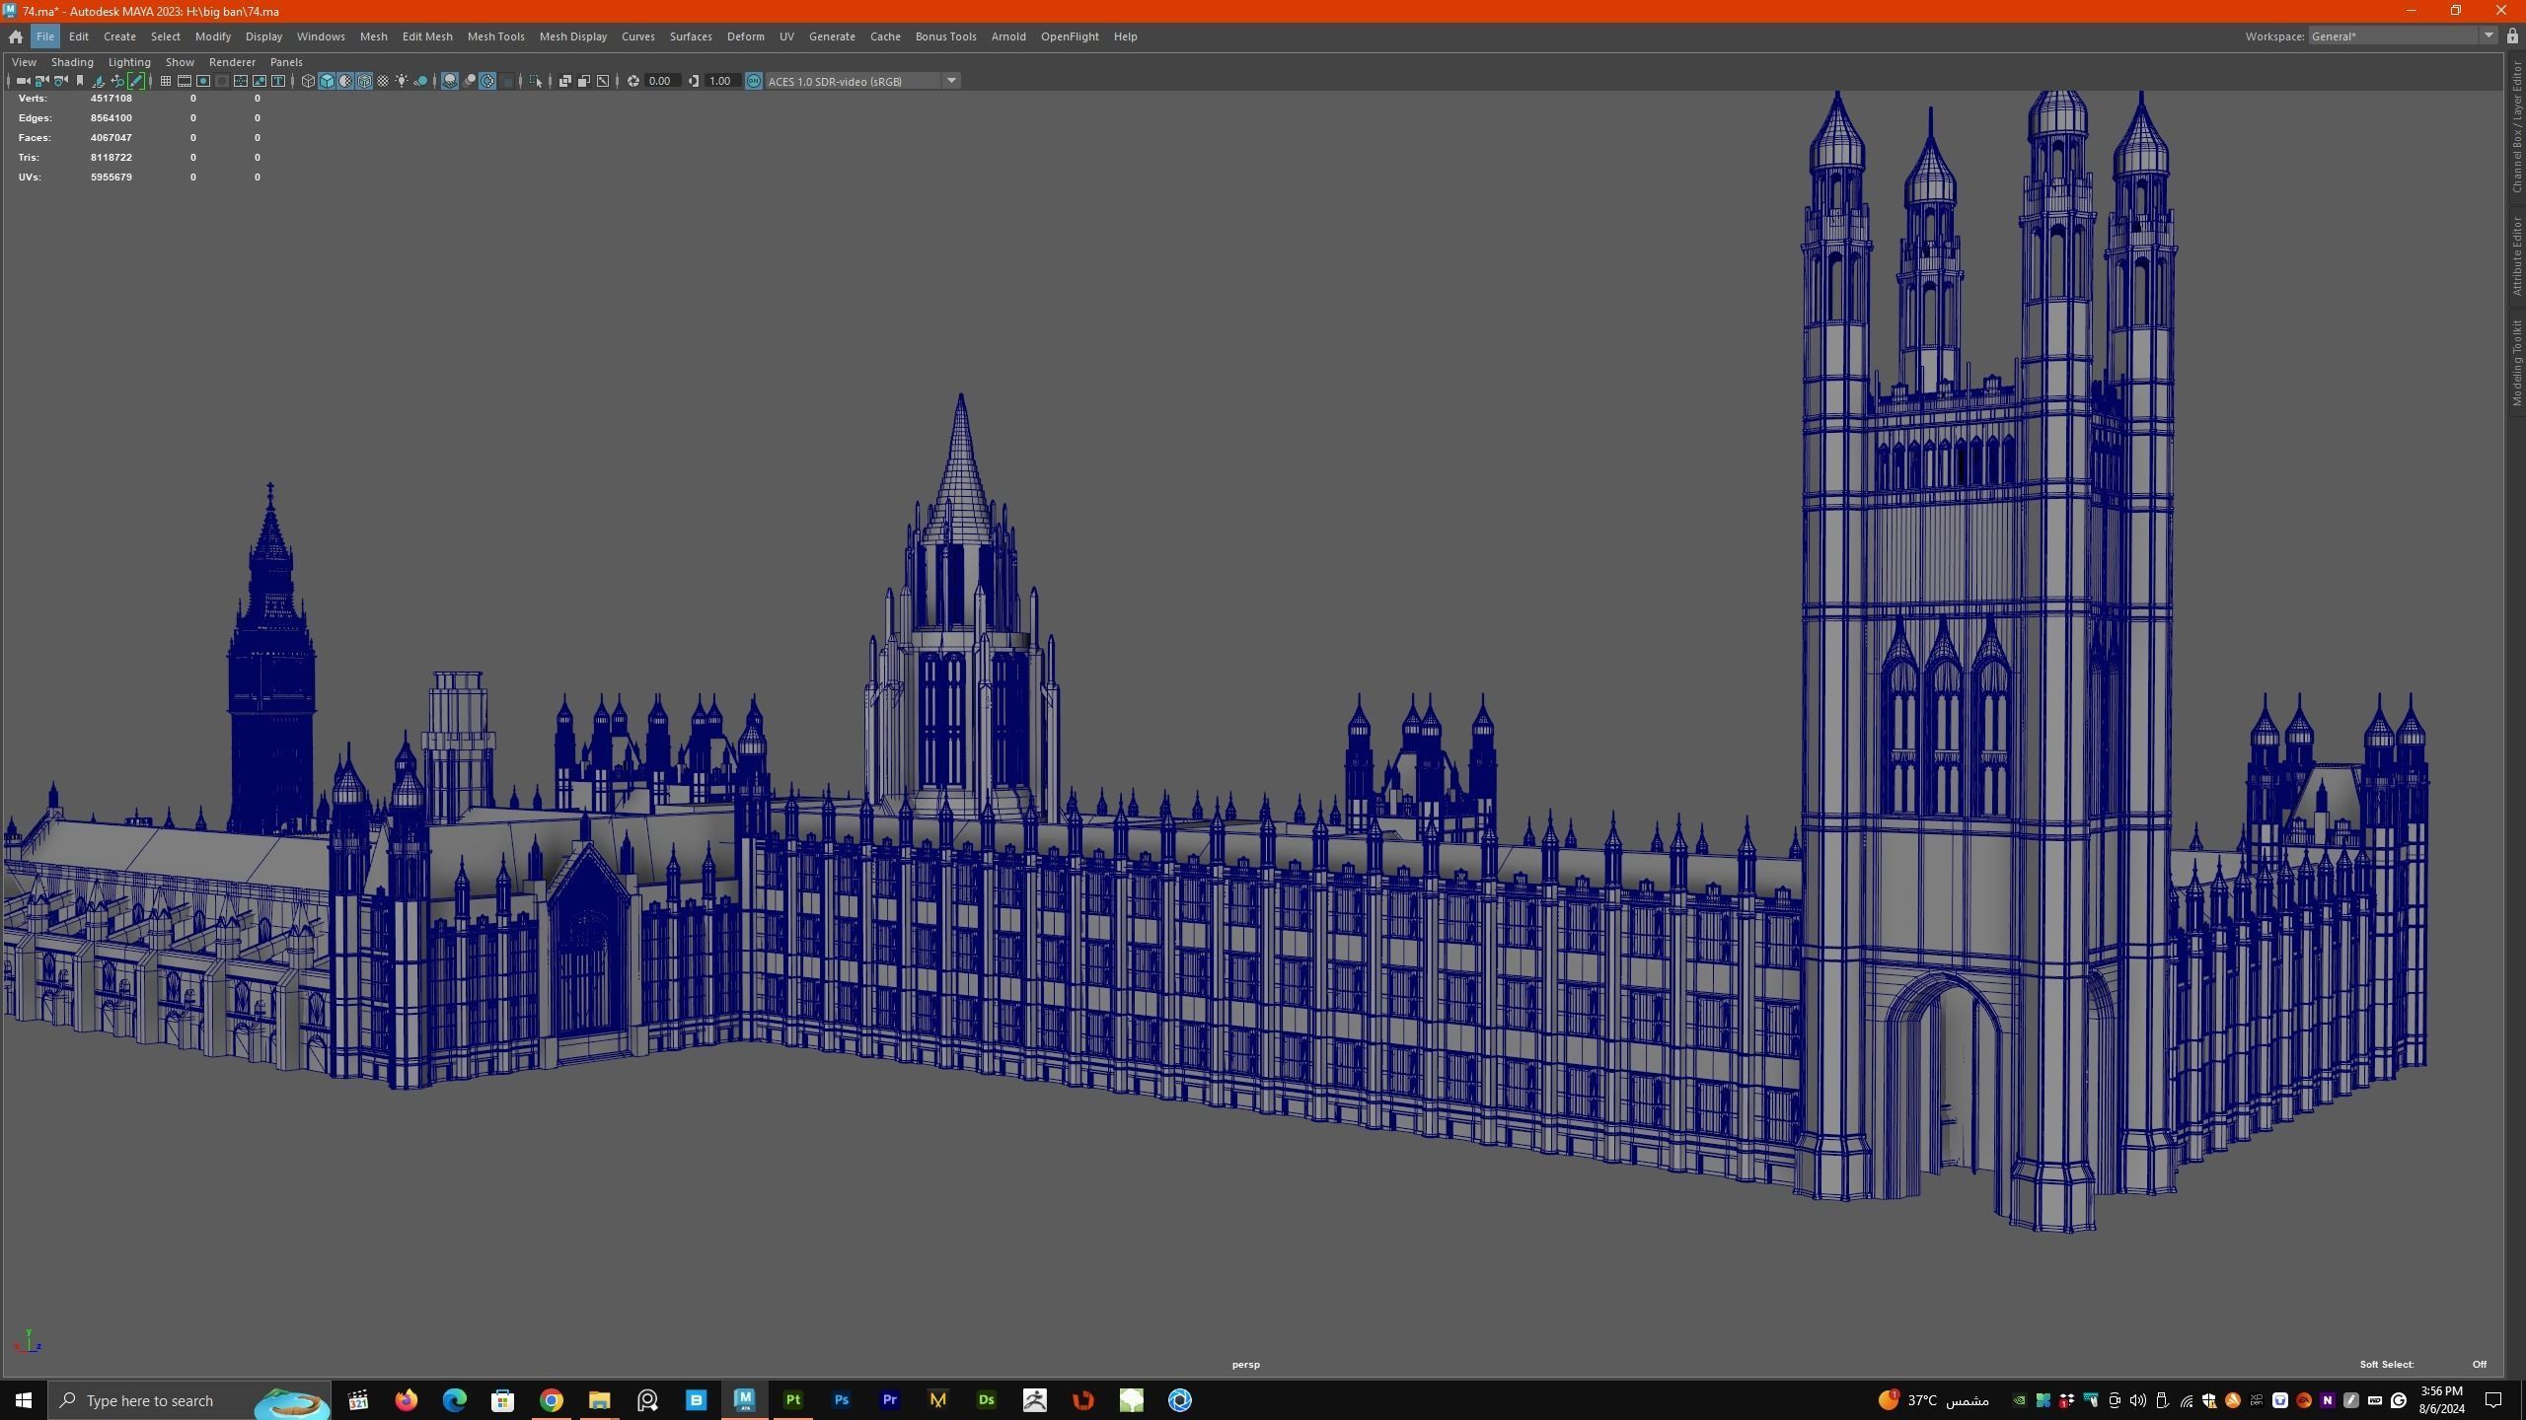Toggle the viewport Grid display

(166, 81)
